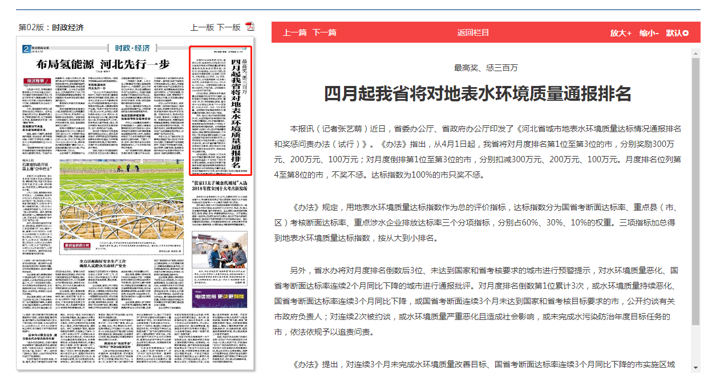Reset font size with 默认
This screenshot has width=704, height=382.
point(677,33)
